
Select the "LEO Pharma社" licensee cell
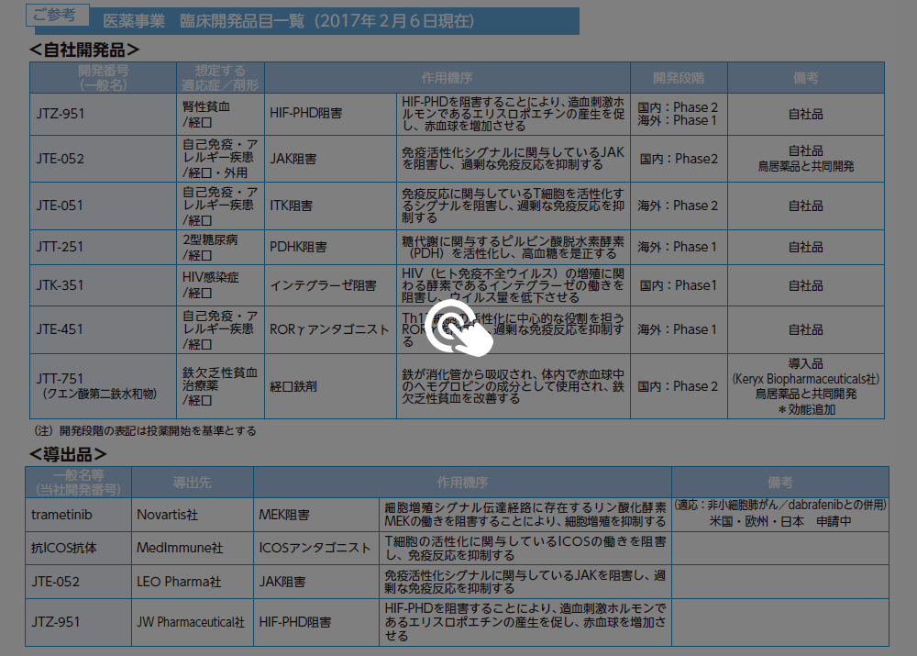pos(193,582)
